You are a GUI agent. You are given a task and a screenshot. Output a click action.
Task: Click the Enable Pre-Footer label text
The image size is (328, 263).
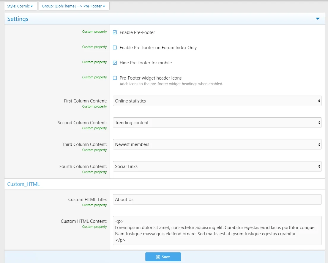[x=137, y=32]
